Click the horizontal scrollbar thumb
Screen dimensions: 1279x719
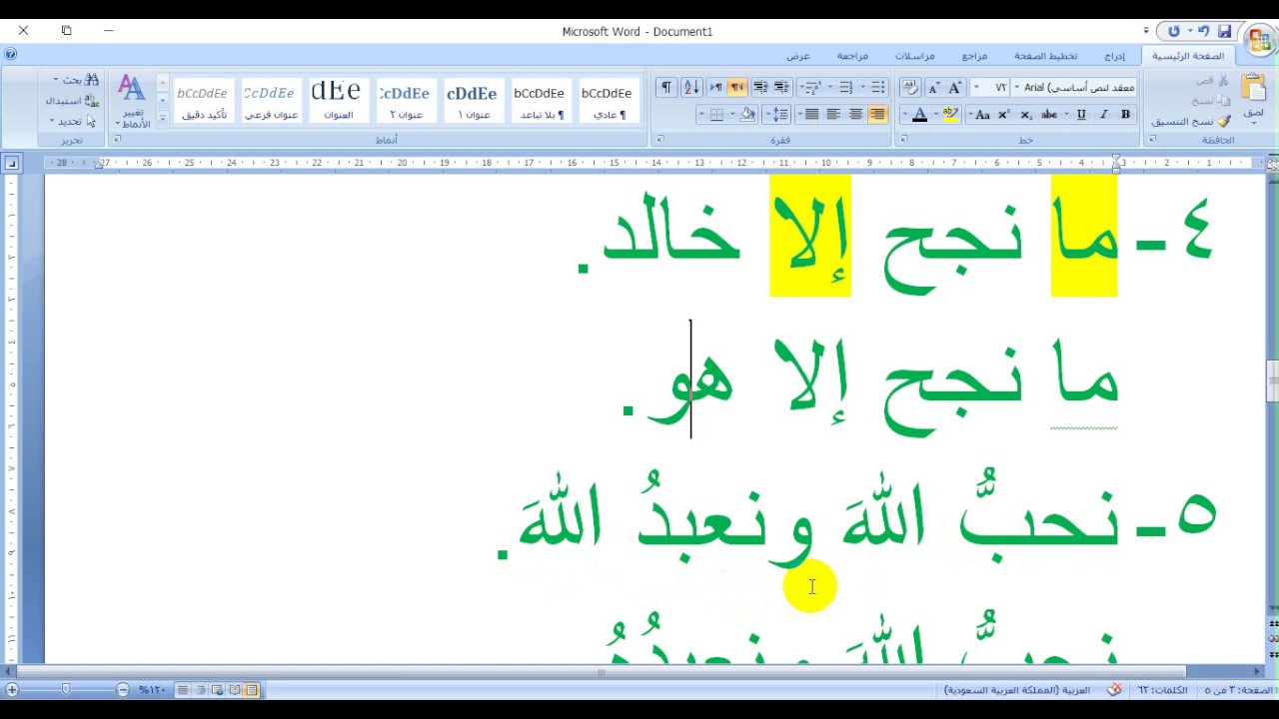[602, 672]
